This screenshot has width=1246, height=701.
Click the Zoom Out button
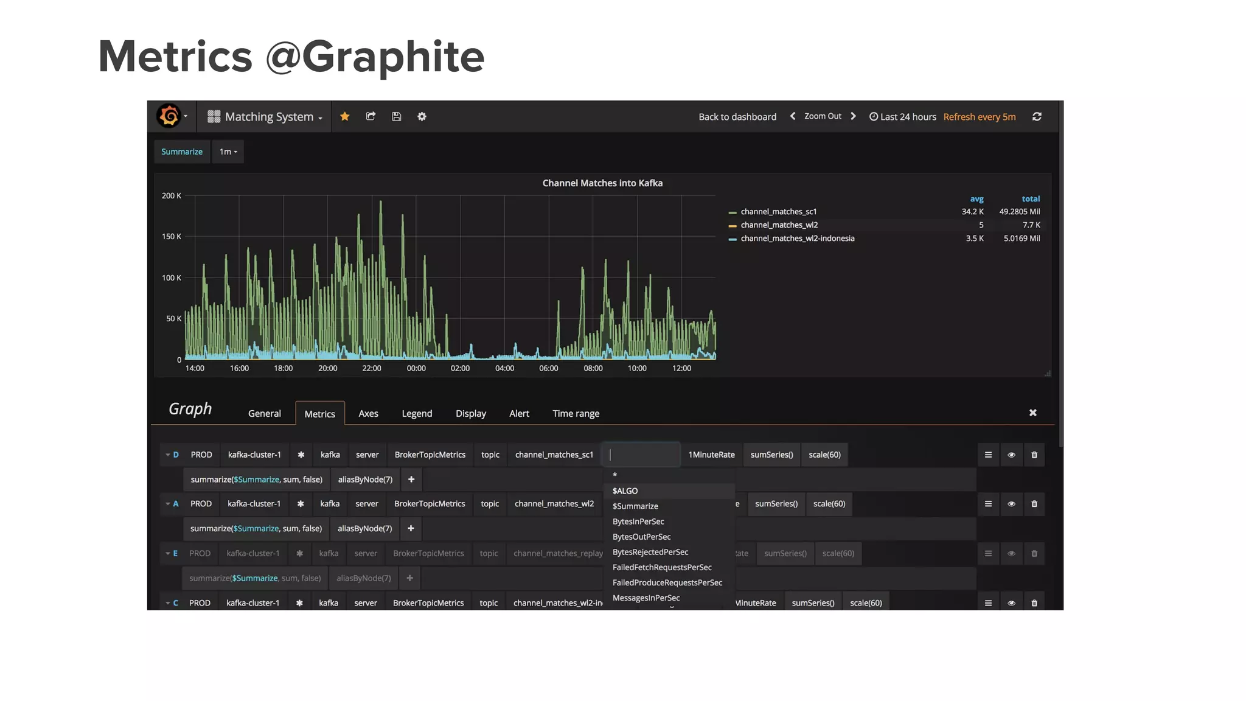coord(823,116)
